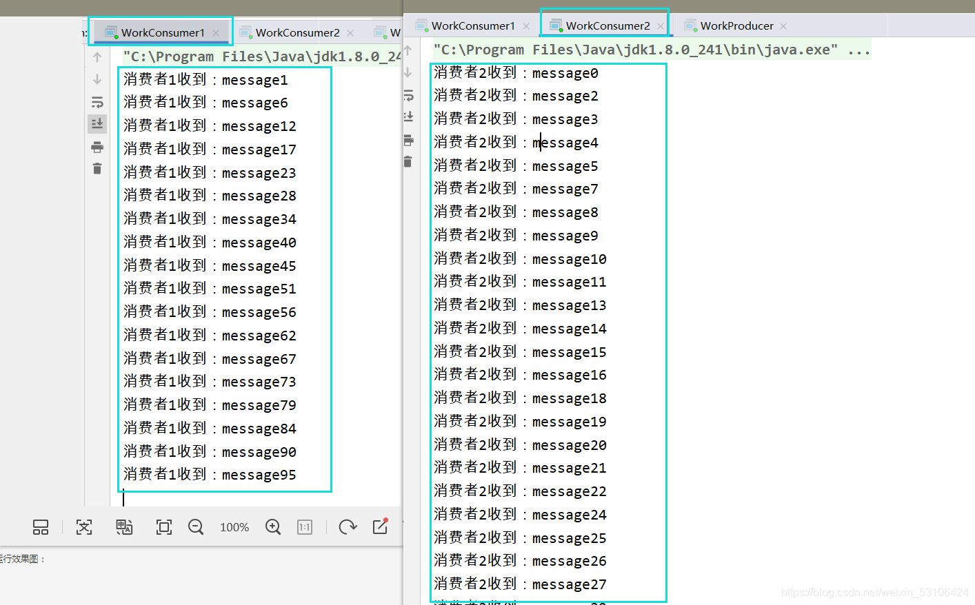This screenshot has height=605, width=975.
Task: Zoom out with the minus magnifier
Action: click(196, 527)
